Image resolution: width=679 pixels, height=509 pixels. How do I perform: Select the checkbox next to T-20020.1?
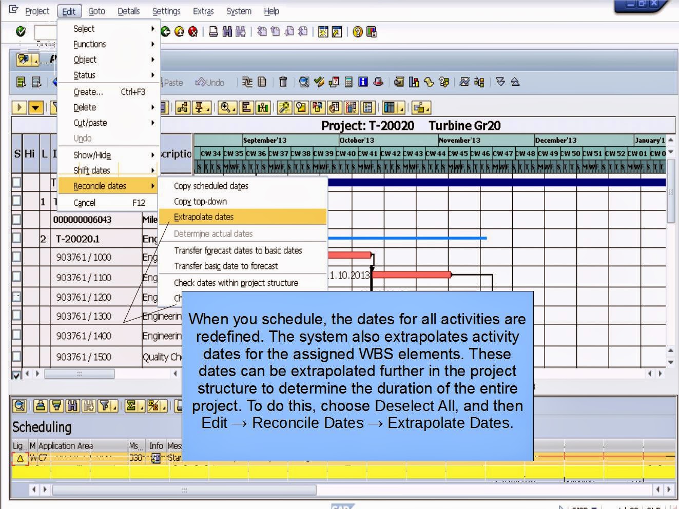(x=16, y=239)
